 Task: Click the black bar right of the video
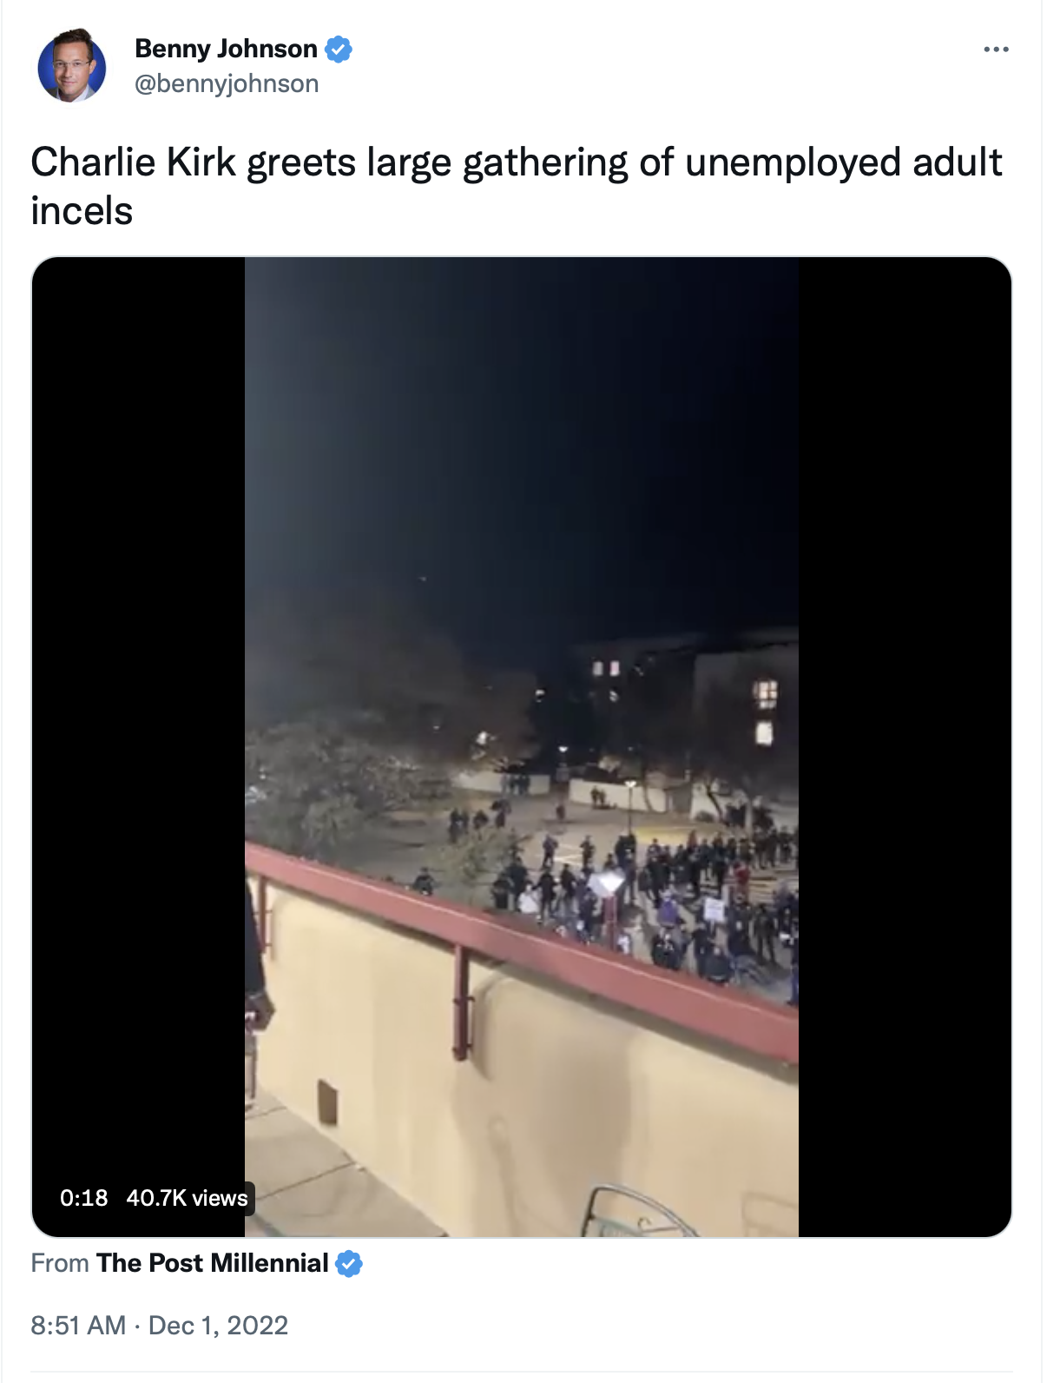905,747
